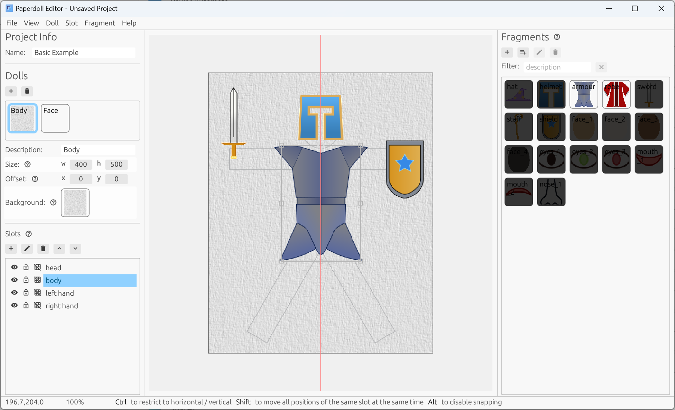The image size is (675, 410).
Task: Toggle grid icon of head slot
Action: [38, 267]
